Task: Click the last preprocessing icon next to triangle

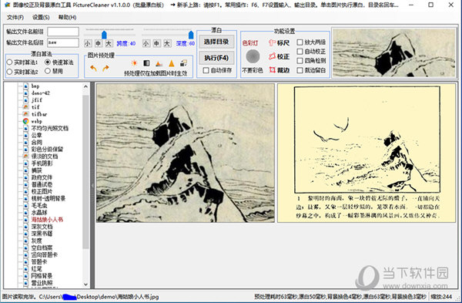Action: click(184, 63)
